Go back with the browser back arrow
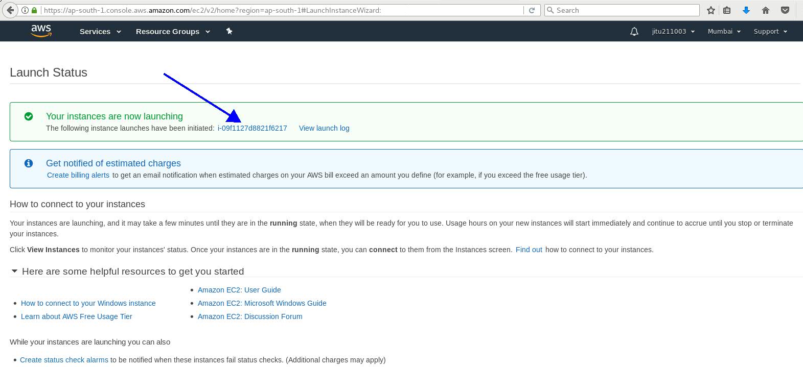This screenshot has width=803, height=367. (10, 10)
